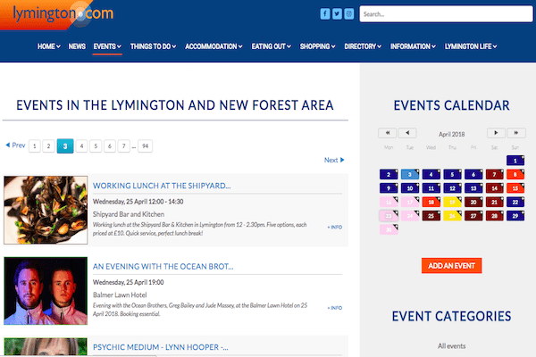The width and height of the screenshot is (536, 357).
Task: Expand the Accommodation menu
Action: [214, 46]
